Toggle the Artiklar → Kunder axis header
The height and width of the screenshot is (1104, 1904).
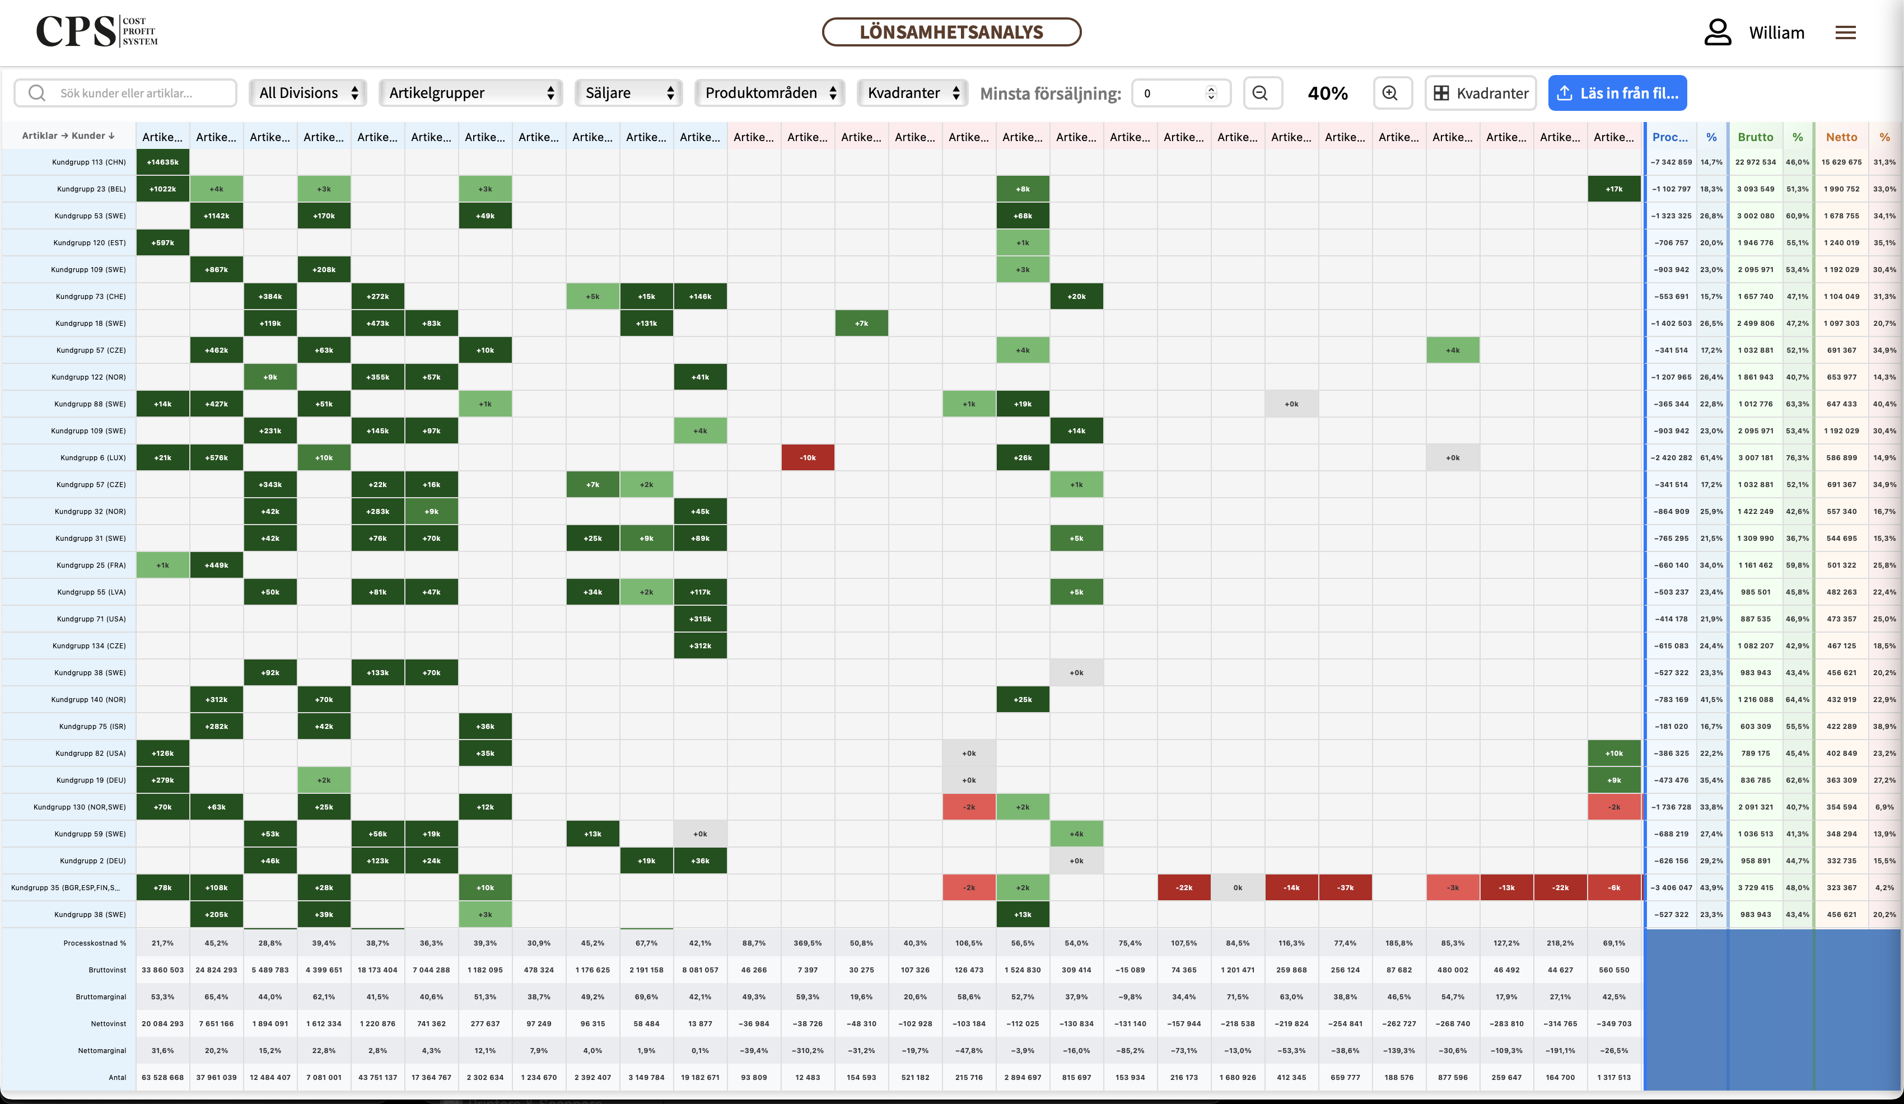tap(68, 136)
